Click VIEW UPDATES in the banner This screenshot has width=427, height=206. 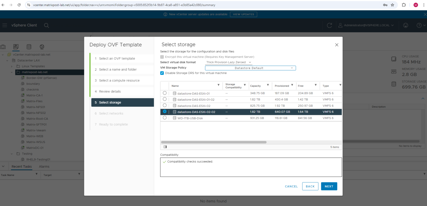click(x=243, y=14)
